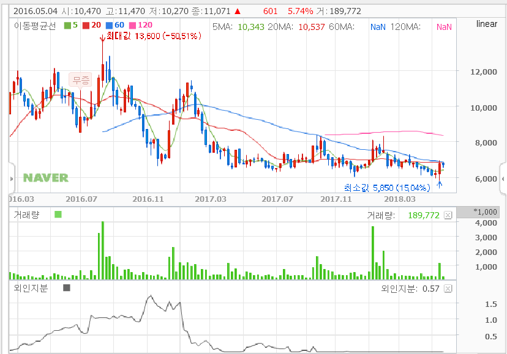This screenshot has width=507, height=354.
Task: Click the *1,000 volume unit label
Action: [487, 212]
